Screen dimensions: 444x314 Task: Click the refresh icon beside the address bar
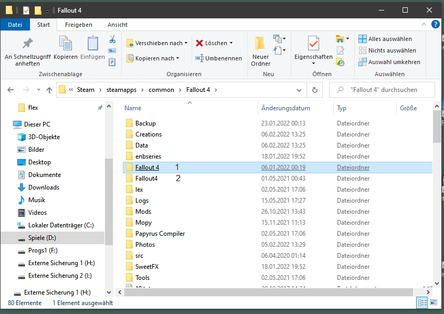click(x=315, y=90)
